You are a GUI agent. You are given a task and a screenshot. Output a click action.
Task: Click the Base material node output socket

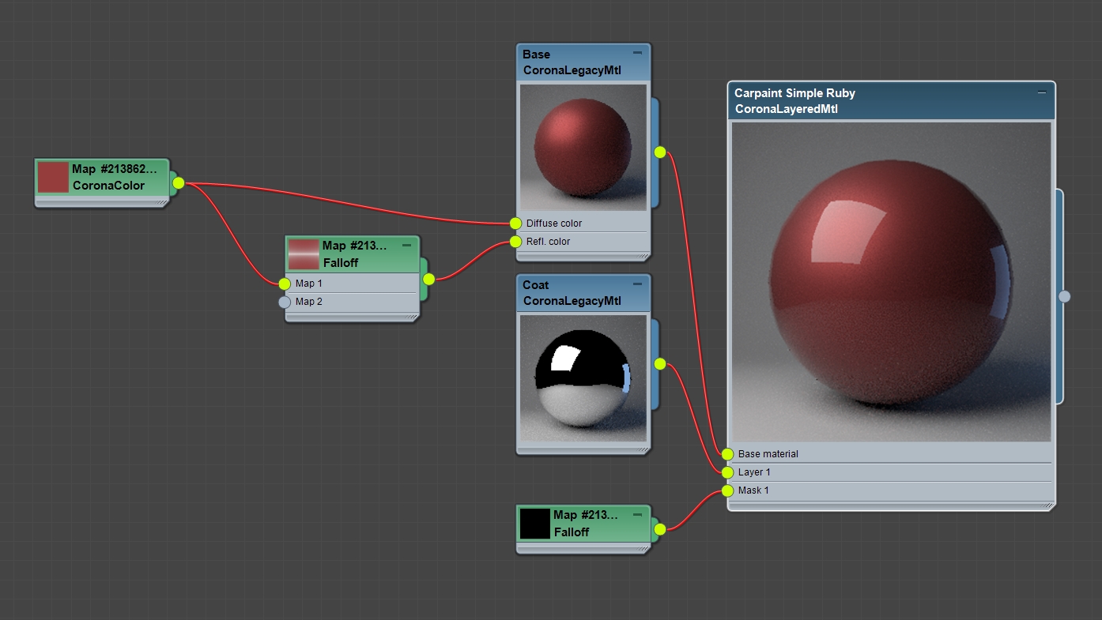[x=660, y=152]
